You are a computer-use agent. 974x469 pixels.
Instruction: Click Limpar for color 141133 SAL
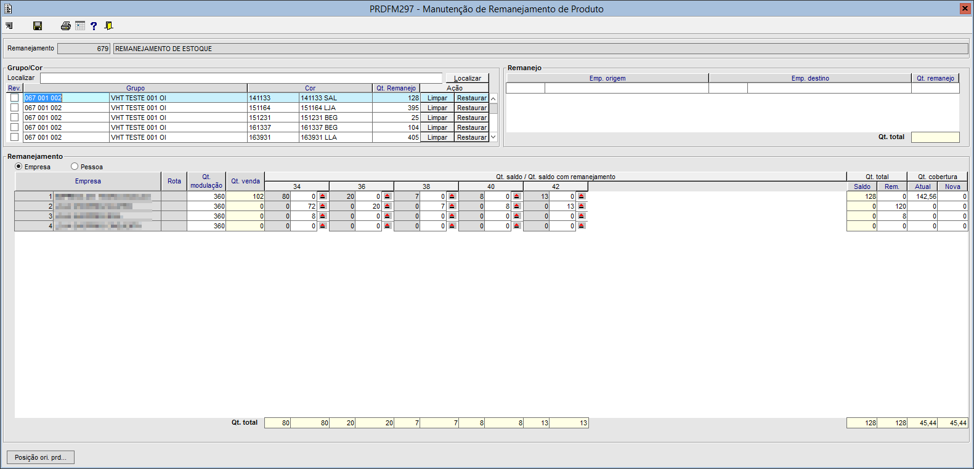437,98
